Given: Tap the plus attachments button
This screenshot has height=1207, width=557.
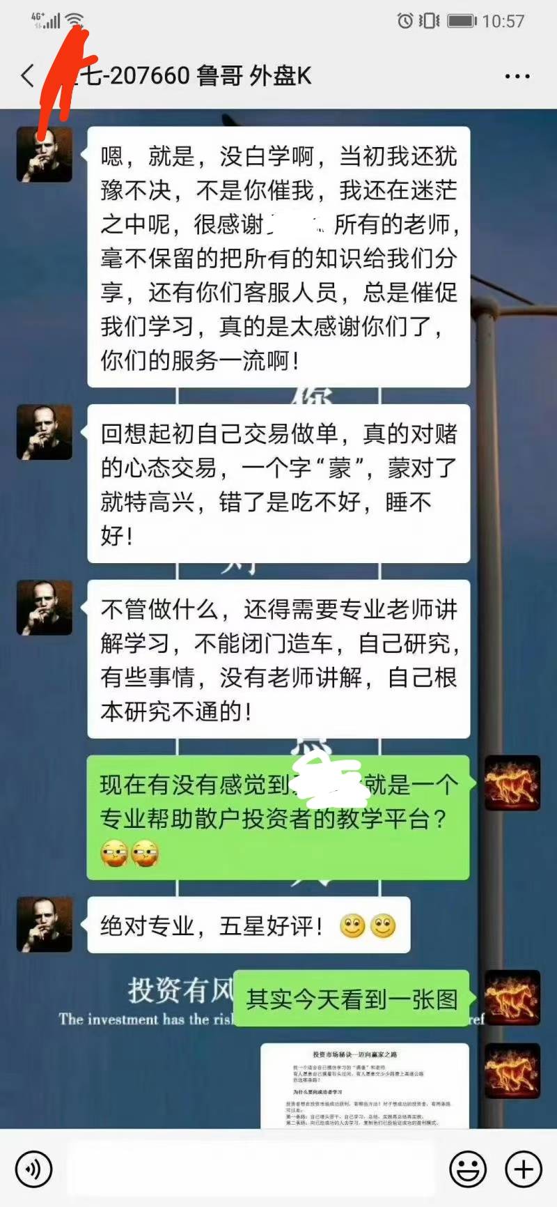Looking at the screenshot, I should point(523,1168).
